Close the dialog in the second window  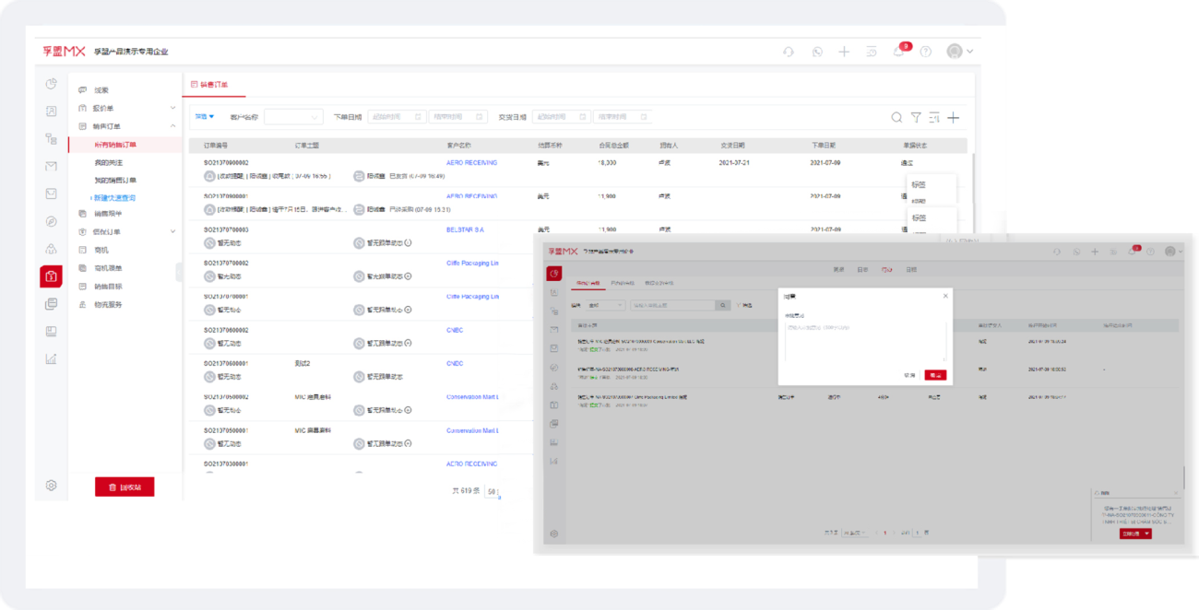pyautogui.click(x=945, y=296)
